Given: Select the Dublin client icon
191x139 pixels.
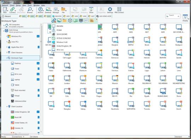Looking at the screenshot, I should 131,53.
